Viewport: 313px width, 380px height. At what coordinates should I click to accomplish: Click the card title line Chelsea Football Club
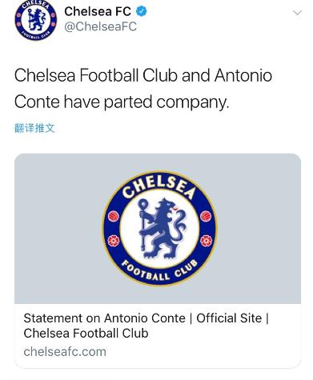(x=86, y=334)
